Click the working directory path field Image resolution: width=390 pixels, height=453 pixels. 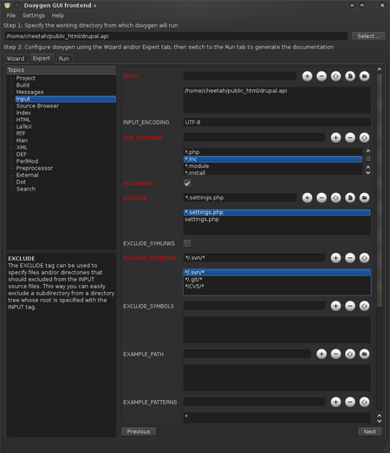(176, 36)
